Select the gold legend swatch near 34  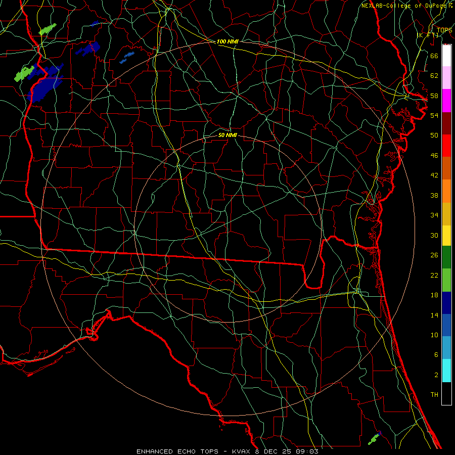[x=446, y=214]
